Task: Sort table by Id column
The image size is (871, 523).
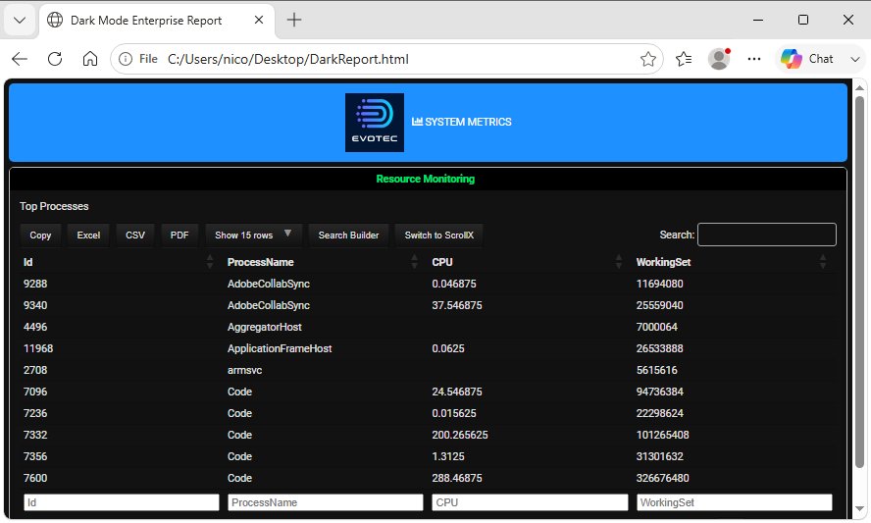Action: [x=117, y=262]
